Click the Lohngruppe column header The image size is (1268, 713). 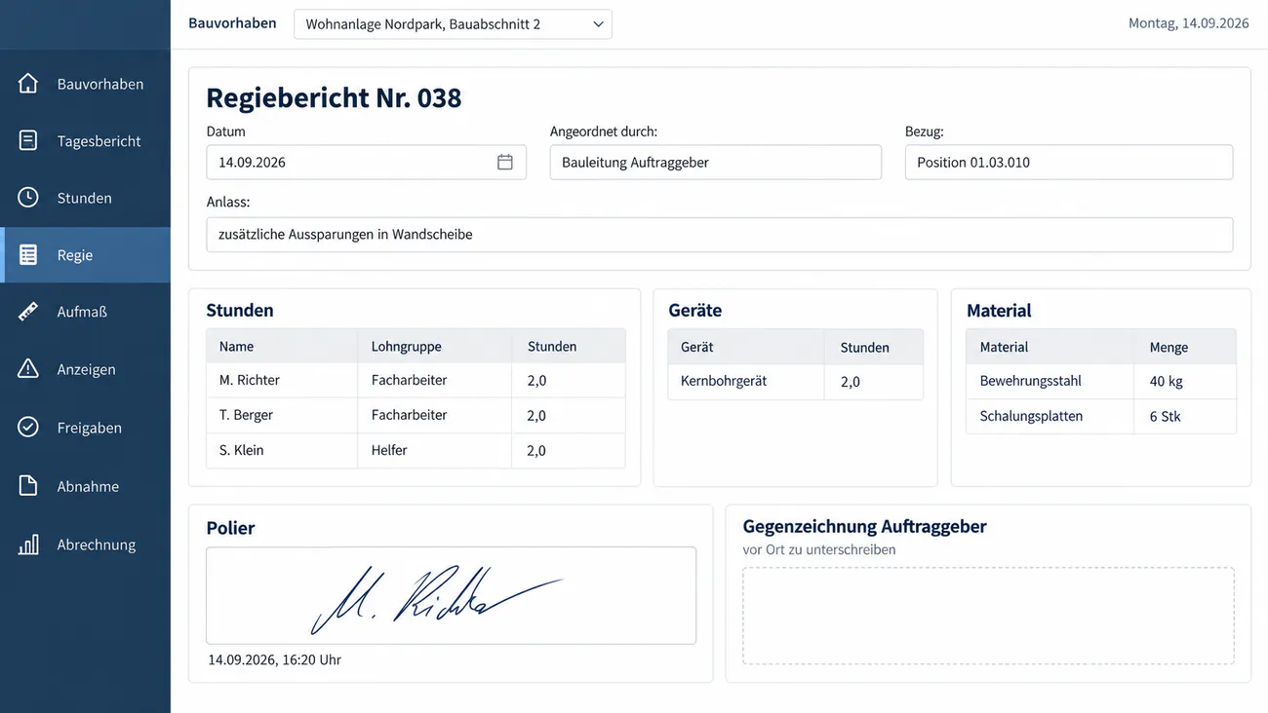(x=435, y=346)
